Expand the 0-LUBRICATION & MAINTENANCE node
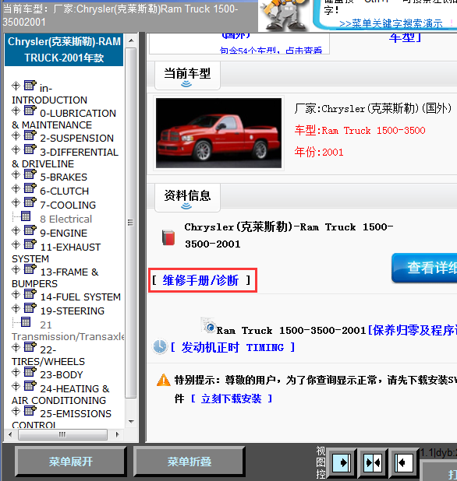Viewport: 457px width, 481px height. click(16, 111)
